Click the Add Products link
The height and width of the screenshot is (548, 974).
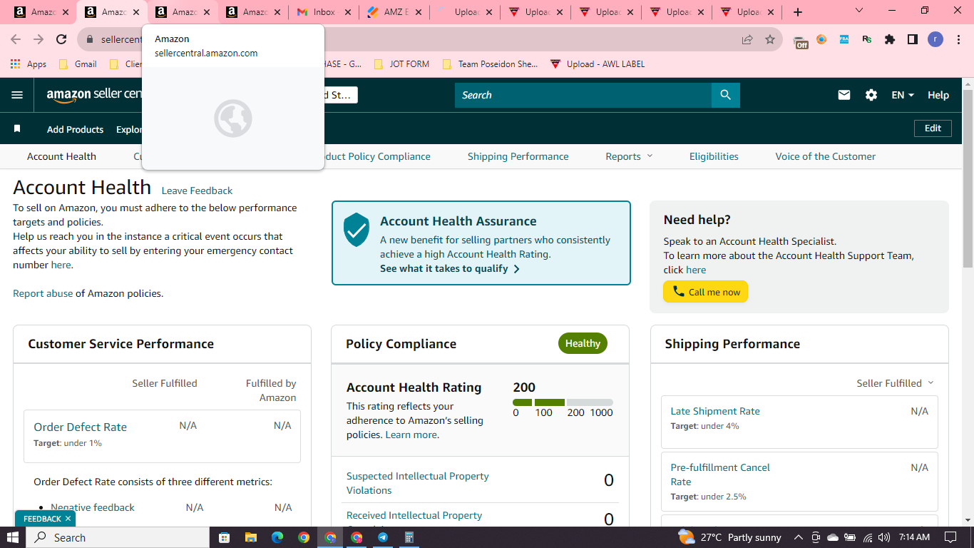(76, 129)
